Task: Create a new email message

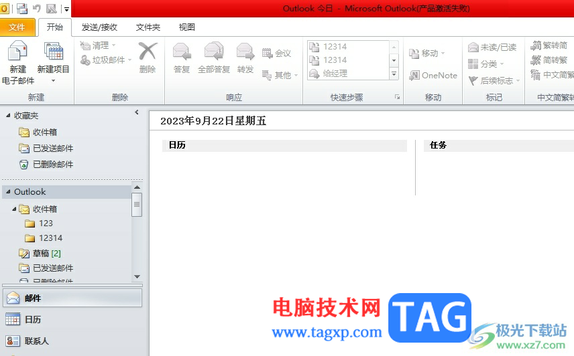Action: pyautogui.click(x=17, y=62)
